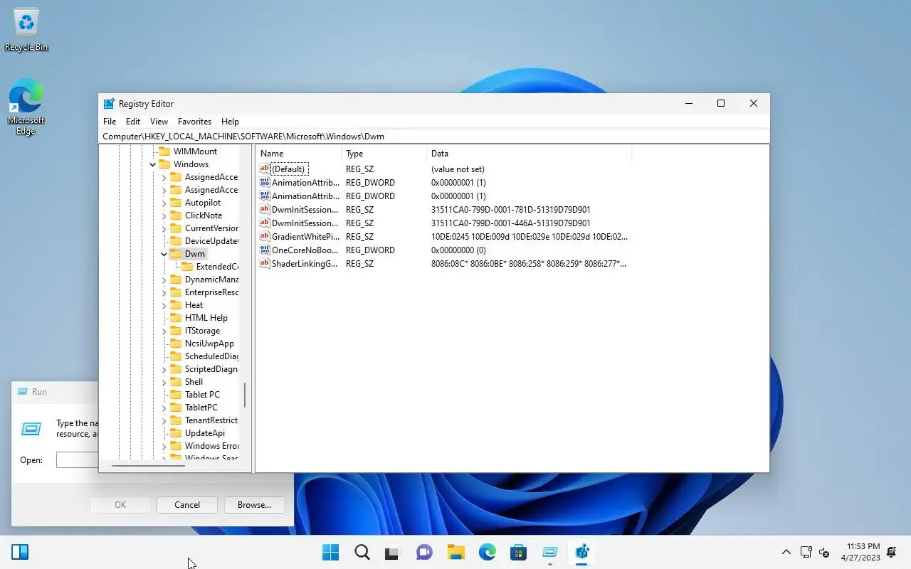911x569 pixels.
Task: Click the Open field in Run dialog
Action: [x=77, y=460]
